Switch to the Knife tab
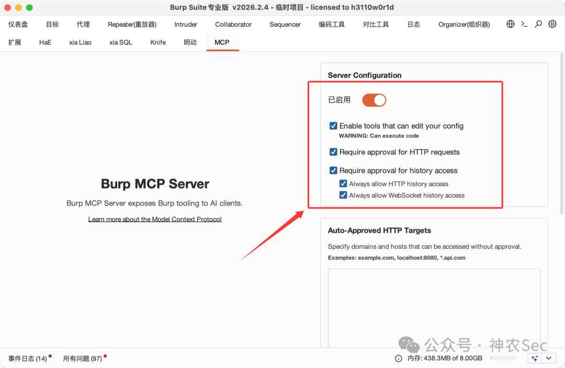 [158, 42]
